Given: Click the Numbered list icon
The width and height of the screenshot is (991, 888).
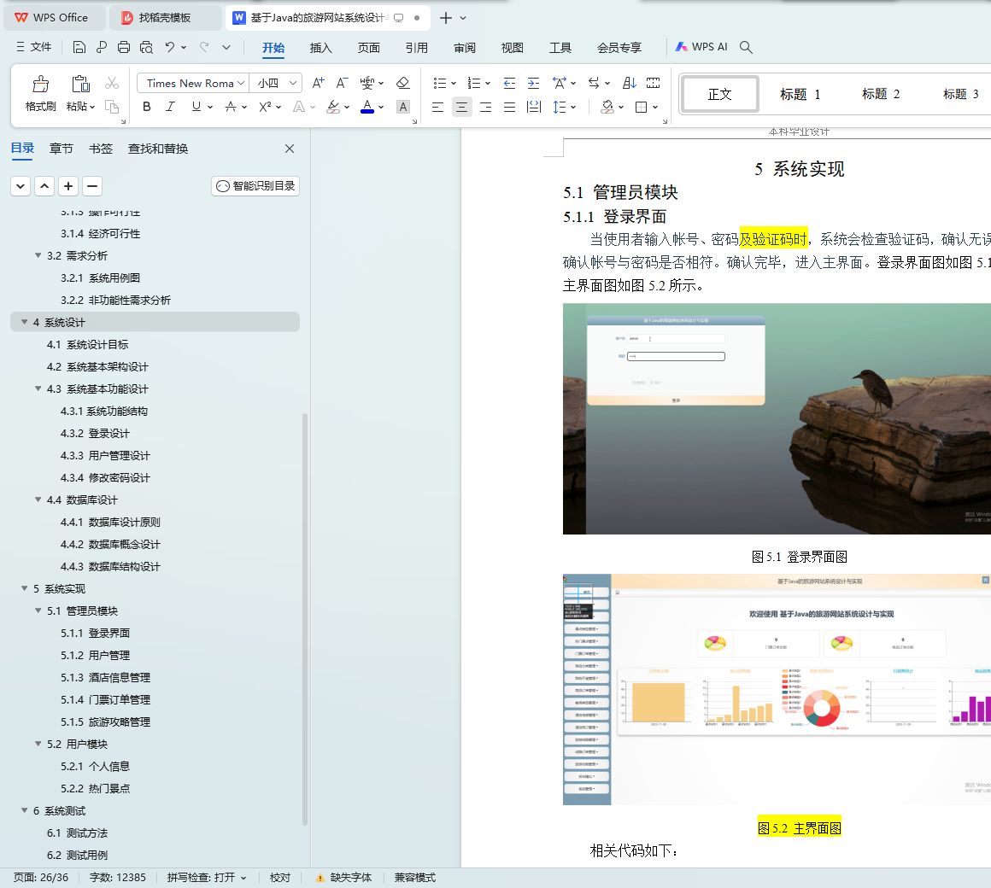Looking at the screenshot, I should [x=474, y=83].
